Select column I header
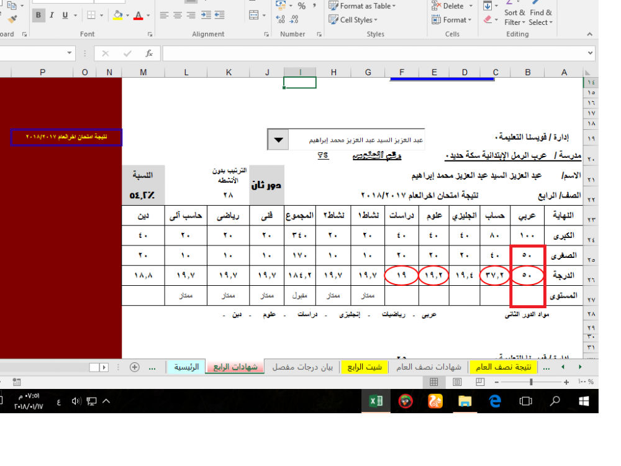 pyautogui.click(x=300, y=72)
